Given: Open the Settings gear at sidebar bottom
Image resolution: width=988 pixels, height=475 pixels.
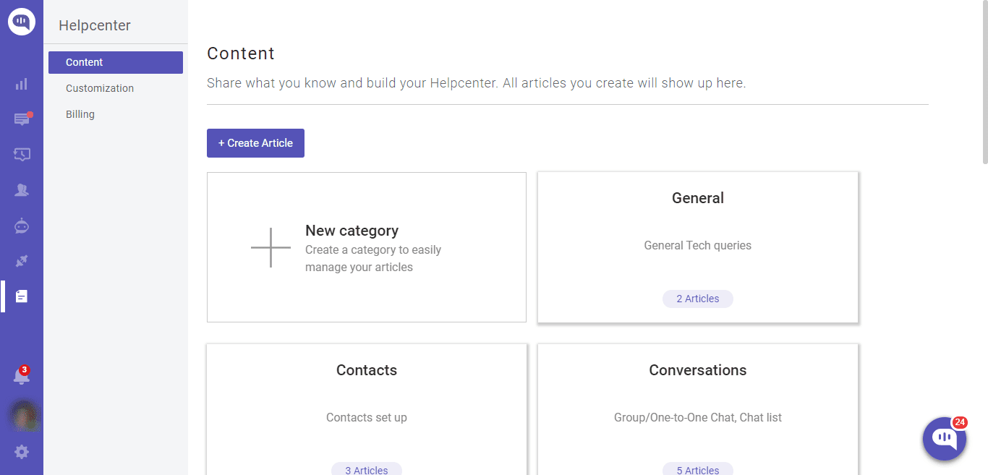Looking at the screenshot, I should point(22,451).
